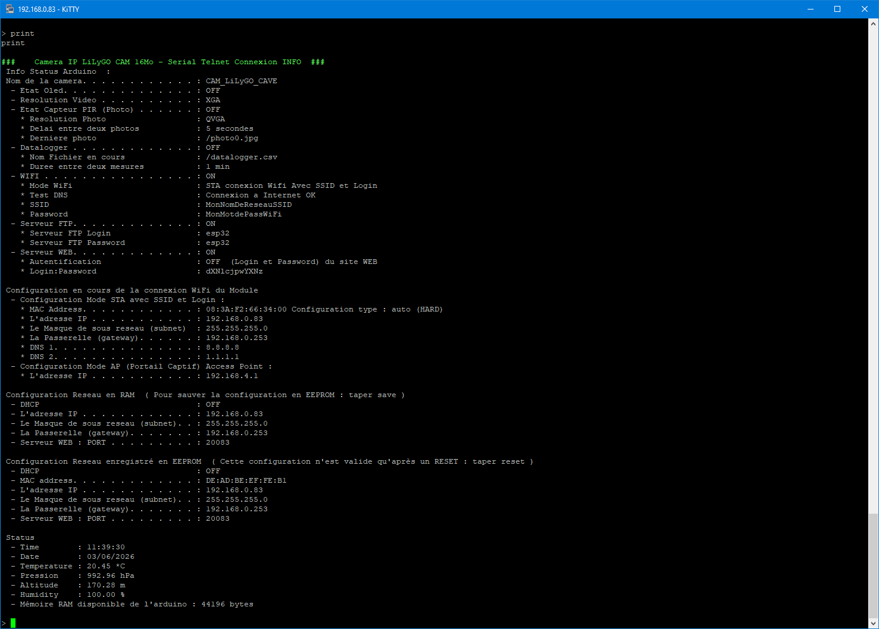Click 'Configuration Reseau enregistré en EEPROM' heading
Screen dimensions: 879x629
pos(104,461)
